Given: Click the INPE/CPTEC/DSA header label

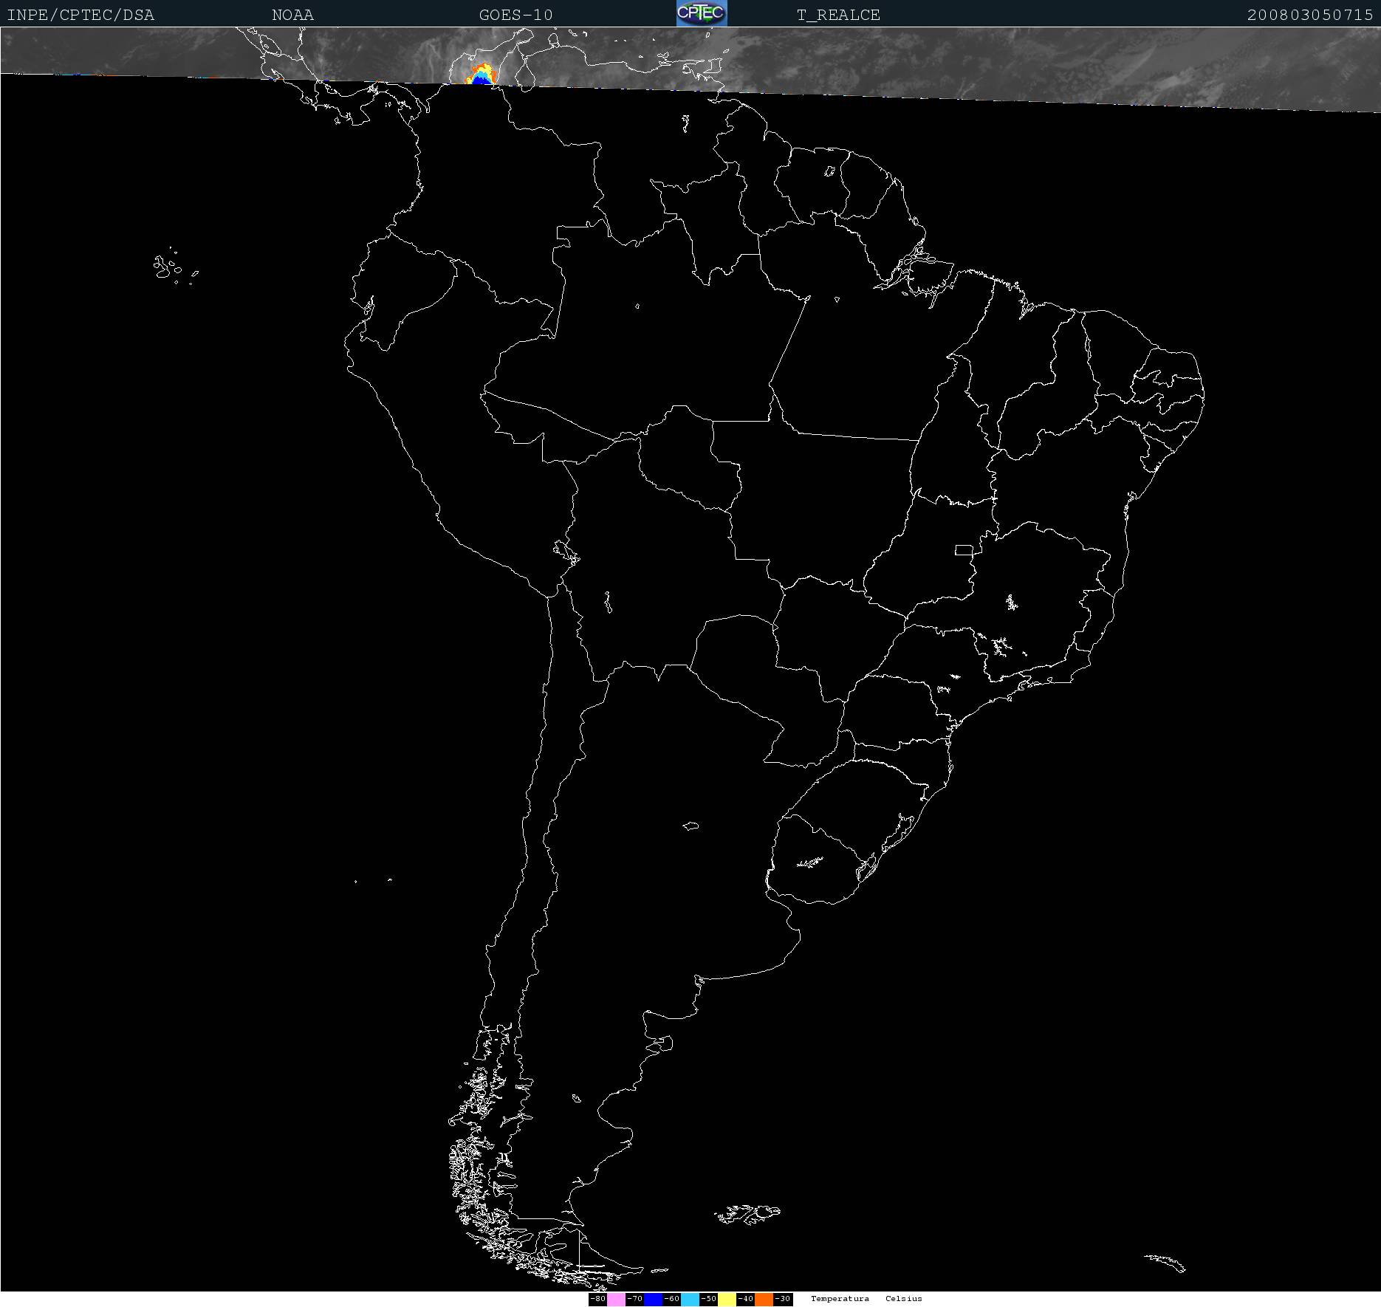Looking at the screenshot, I should (80, 15).
